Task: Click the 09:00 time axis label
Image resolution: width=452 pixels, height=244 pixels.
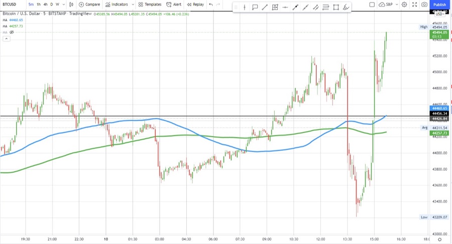Action: [x=267, y=239]
